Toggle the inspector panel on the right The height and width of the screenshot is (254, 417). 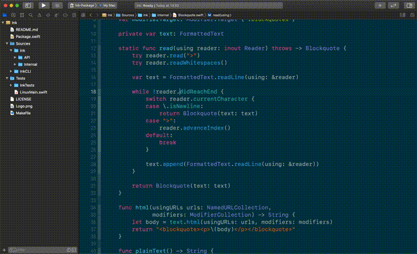click(409, 5)
